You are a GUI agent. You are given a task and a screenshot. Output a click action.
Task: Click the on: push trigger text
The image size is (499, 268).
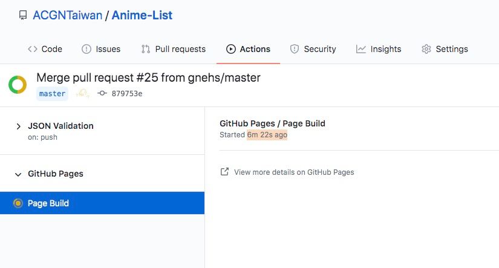tap(43, 137)
